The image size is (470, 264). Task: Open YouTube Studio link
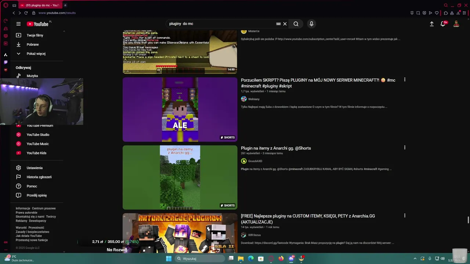pos(38,135)
